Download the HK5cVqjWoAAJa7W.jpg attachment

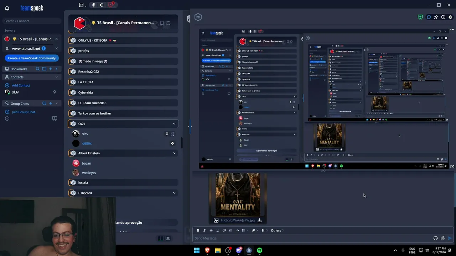259,220
